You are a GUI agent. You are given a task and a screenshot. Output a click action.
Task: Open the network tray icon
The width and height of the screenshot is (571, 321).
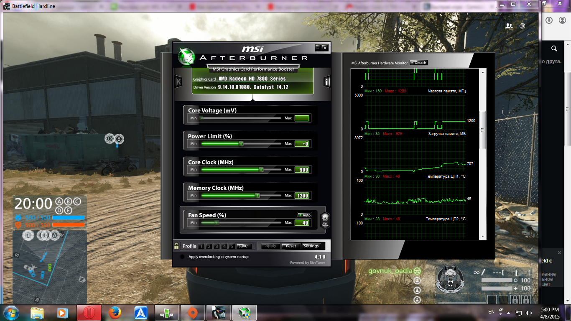[x=519, y=313]
